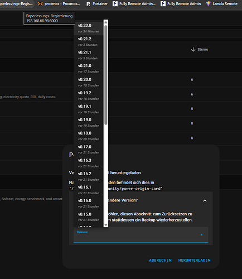Select release v0.16.1
This screenshot has width=242, height=279.
[89, 190]
